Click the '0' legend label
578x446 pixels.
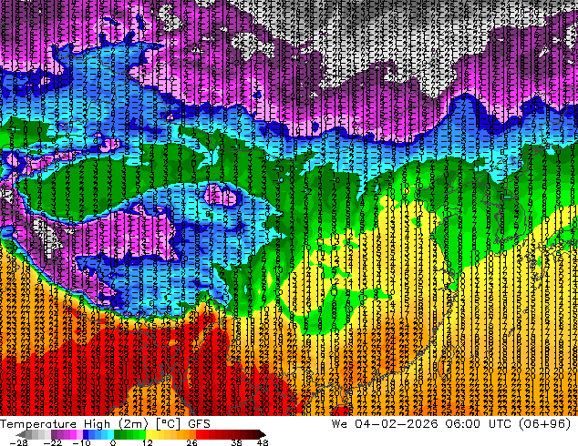(113, 442)
